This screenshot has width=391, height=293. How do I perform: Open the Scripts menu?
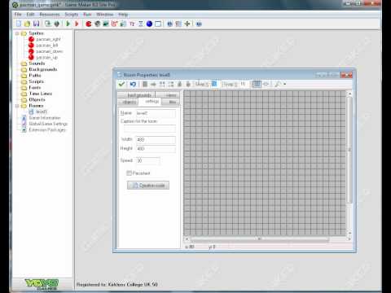[x=71, y=14]
